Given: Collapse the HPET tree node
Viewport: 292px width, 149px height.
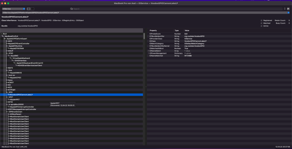Looking at the screenshot, I should point(7,97).
